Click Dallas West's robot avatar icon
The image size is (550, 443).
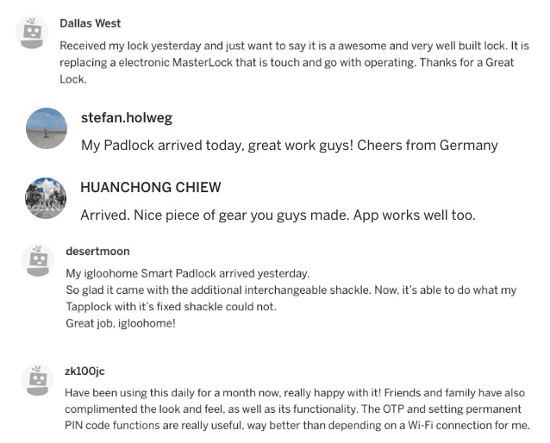pyautogui.click(x=32, y=32)
